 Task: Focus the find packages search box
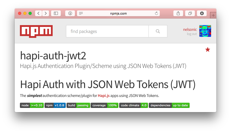click(x=107, y=31)
